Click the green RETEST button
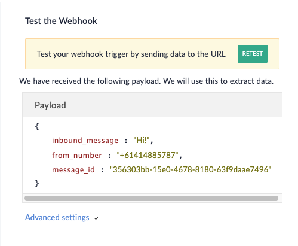Image resolution: width=298 pixels, height=246 pixels. tap(253, 54)
